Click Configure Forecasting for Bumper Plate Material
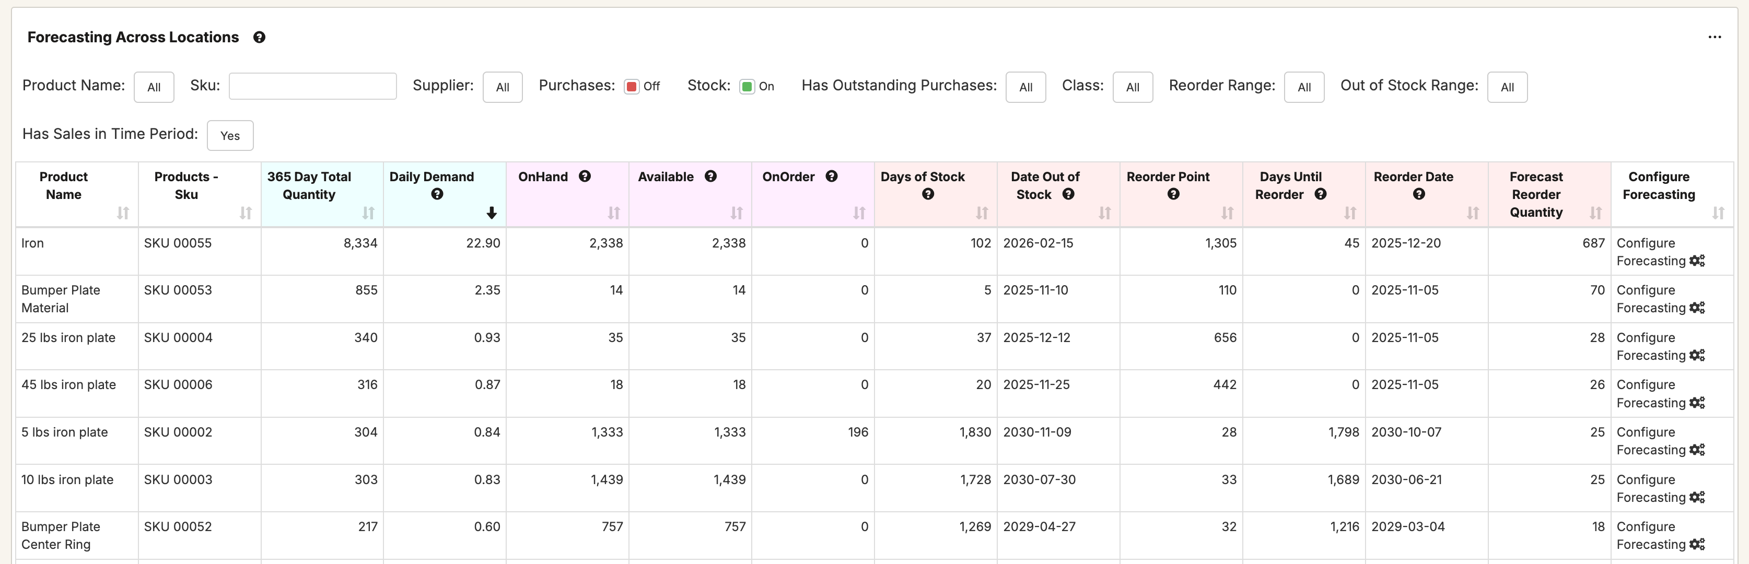Viewport: 1749px width, 564px height. pos(1652,299)
